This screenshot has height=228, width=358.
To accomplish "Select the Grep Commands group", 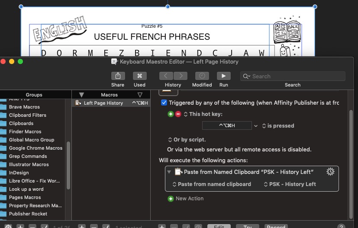I will click(x=28, y=156).
